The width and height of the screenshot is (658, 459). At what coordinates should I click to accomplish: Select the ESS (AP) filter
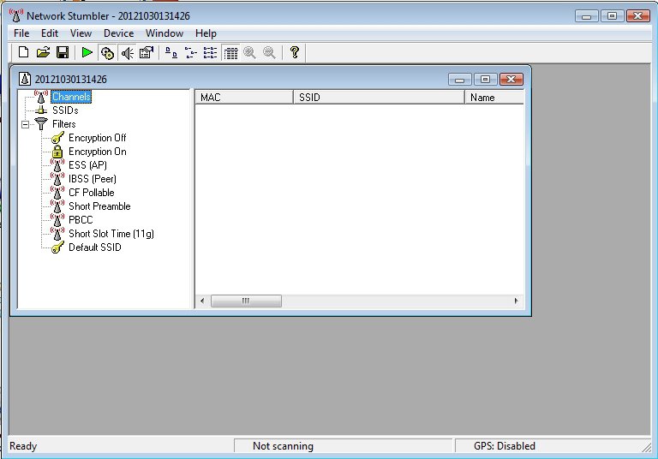[x=87, y=165]
